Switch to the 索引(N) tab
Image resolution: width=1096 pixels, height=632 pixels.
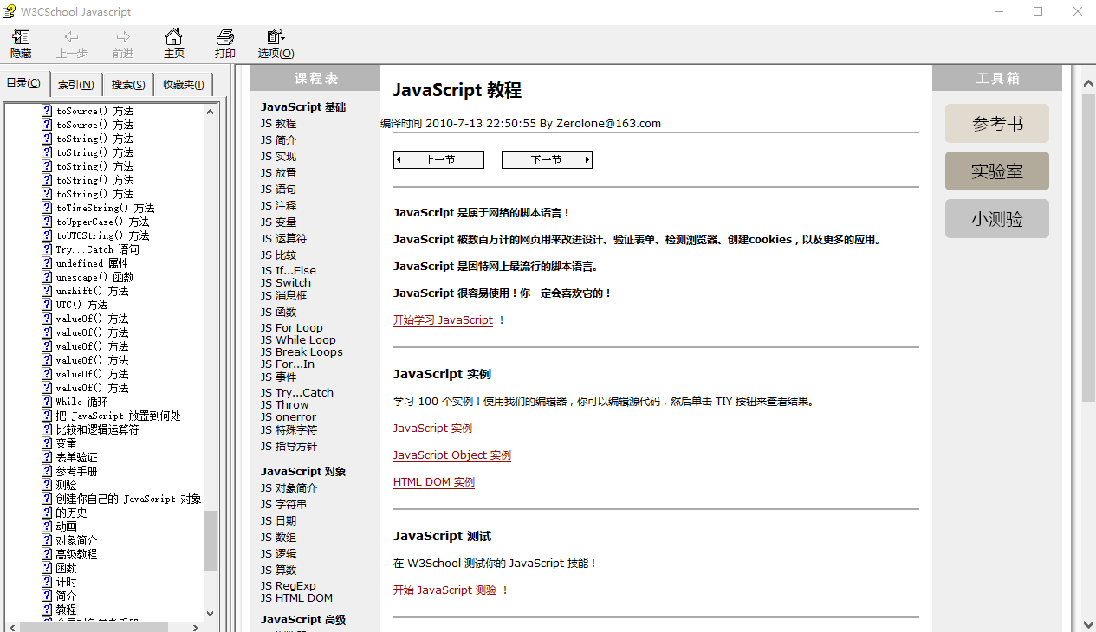77,83
